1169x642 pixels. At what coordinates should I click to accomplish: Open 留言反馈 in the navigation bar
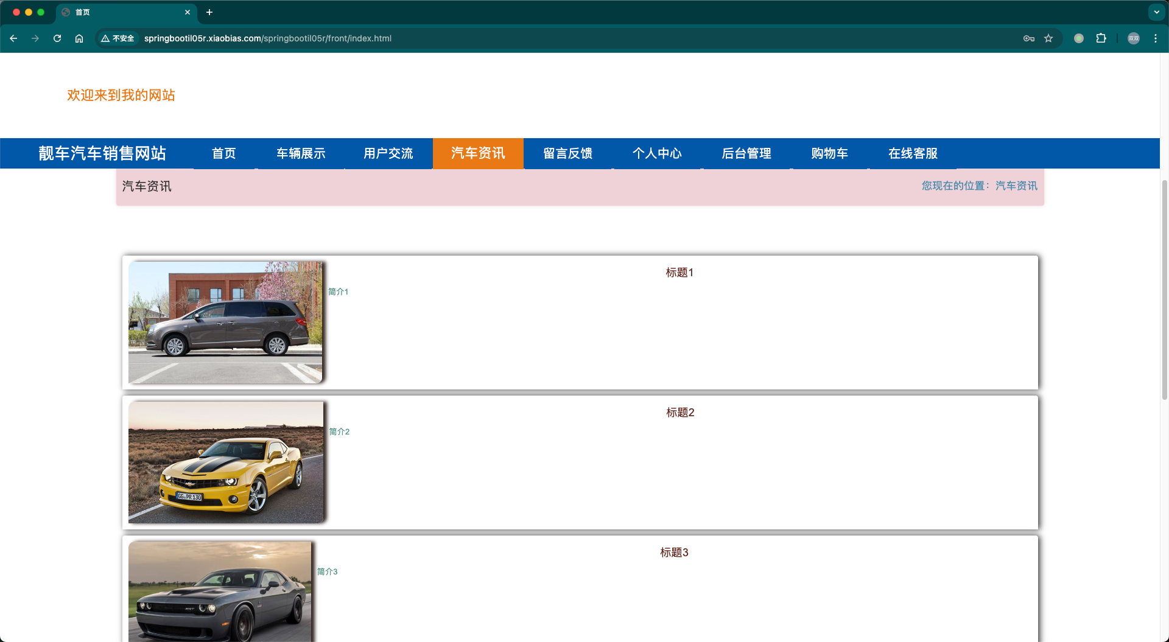coord(568,153)
